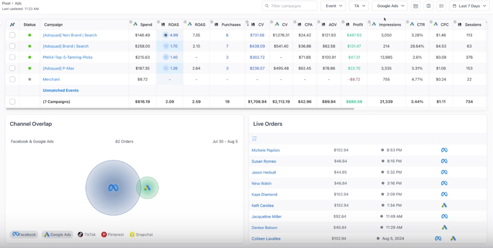
Task: Click the attribution model icon in table header
Action: [x=12, y=25]
